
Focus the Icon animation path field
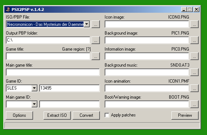coord(147,88)
